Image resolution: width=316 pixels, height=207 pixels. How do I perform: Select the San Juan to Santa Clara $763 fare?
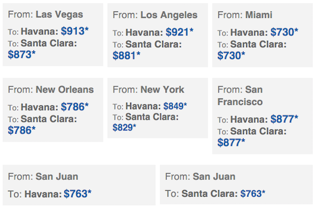coord(253,194)
